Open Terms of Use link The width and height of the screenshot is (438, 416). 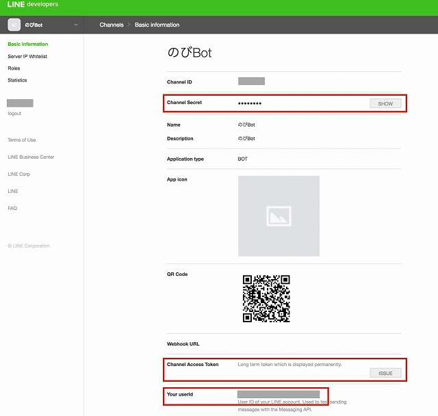tap(22, 140)
